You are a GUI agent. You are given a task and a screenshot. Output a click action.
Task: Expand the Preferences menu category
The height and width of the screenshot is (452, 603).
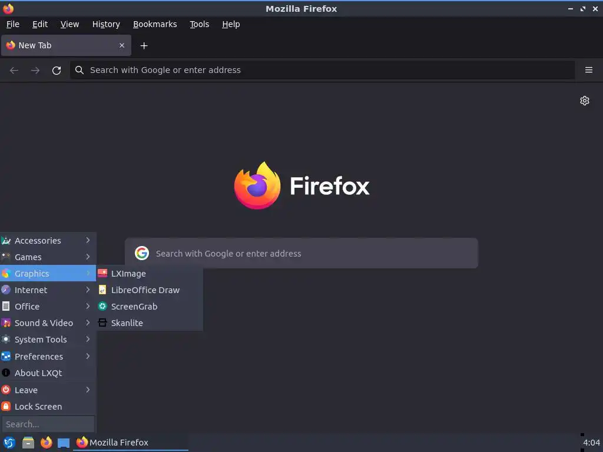(x=48, y=356)
